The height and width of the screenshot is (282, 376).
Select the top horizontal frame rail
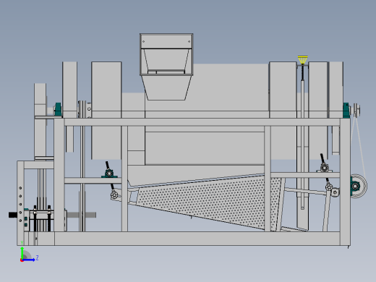tap(202, 122)
